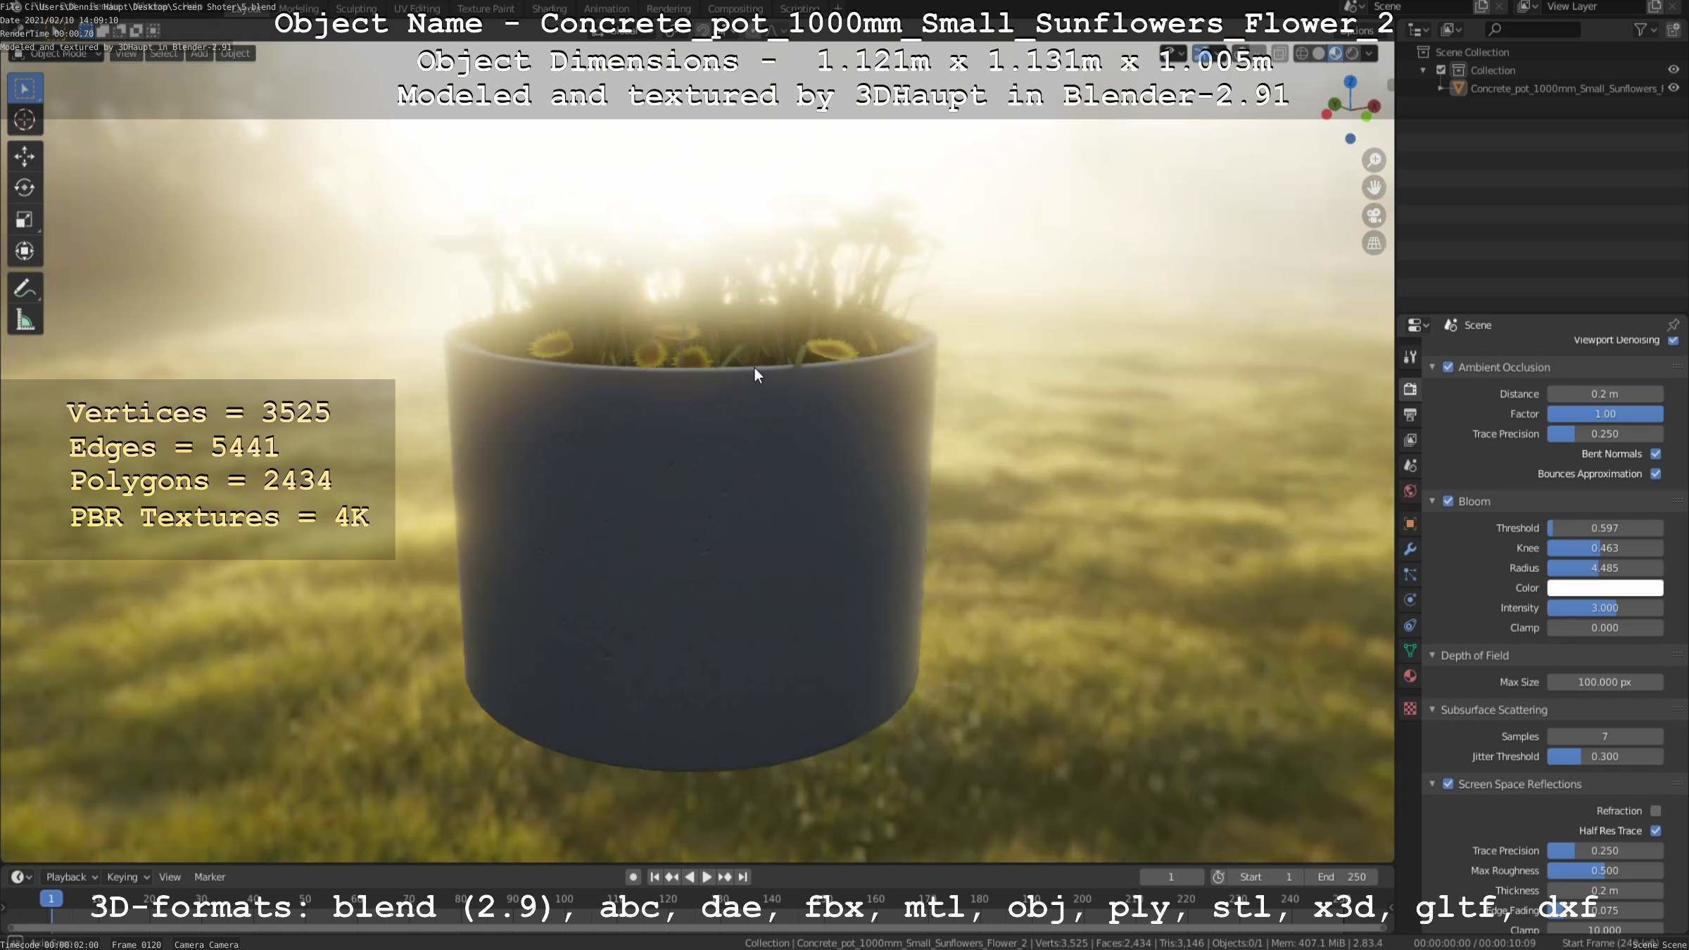Open the Output properties printer icon
Viewport: 1689px width, 950px height.
click(x=1410, y=414)
